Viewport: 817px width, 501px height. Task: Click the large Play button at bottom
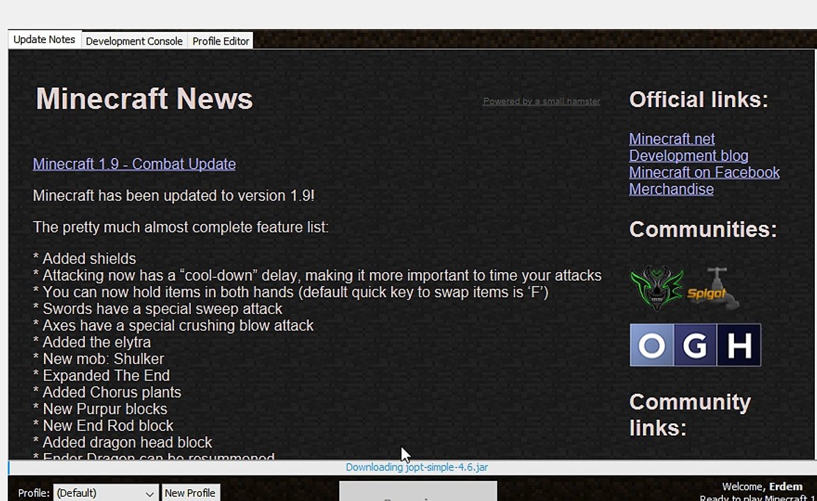click(418, 491)
